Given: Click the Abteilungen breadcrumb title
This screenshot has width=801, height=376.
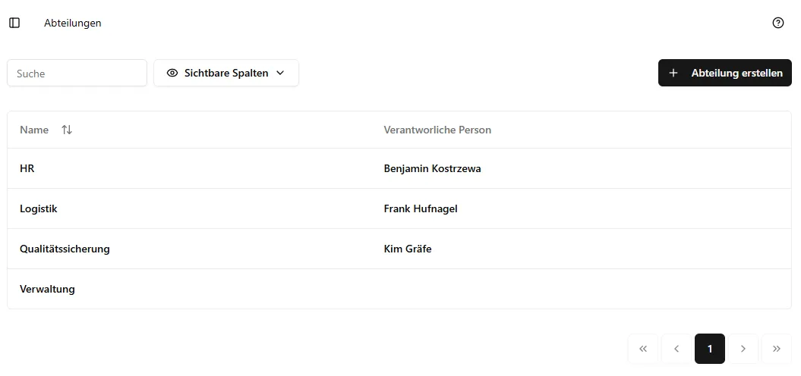Looking at the screenshot, I should point(73,23).
